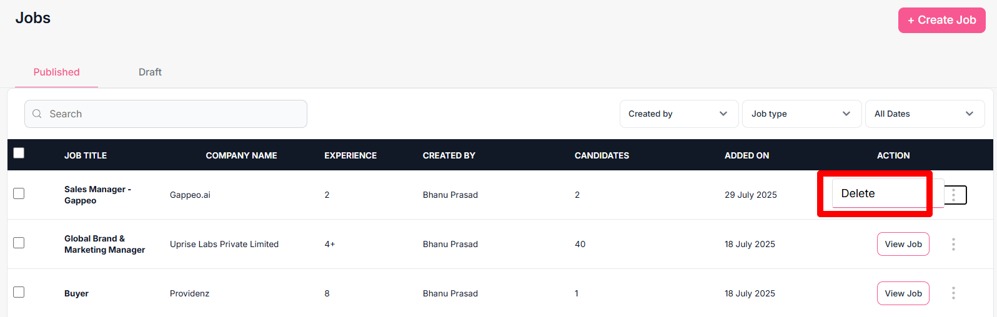View Job for Providenz Buyer
The width and height of the screenshot is (997, 317).
tap(903, 293)
